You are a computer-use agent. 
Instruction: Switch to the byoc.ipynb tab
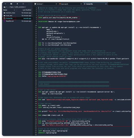click(64, 4)
